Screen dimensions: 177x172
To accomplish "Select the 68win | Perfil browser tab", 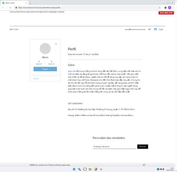I will click(15, 3).
